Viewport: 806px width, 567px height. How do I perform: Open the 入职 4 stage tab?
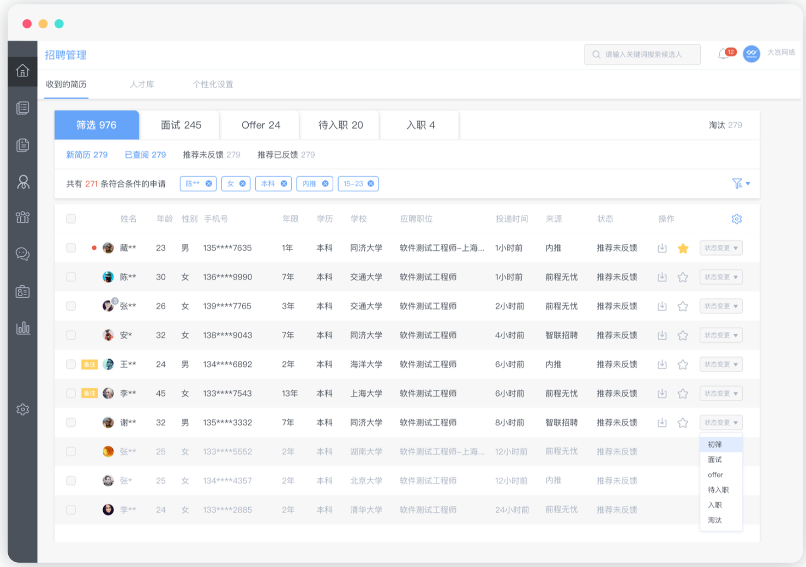click(x=420, y=125)
